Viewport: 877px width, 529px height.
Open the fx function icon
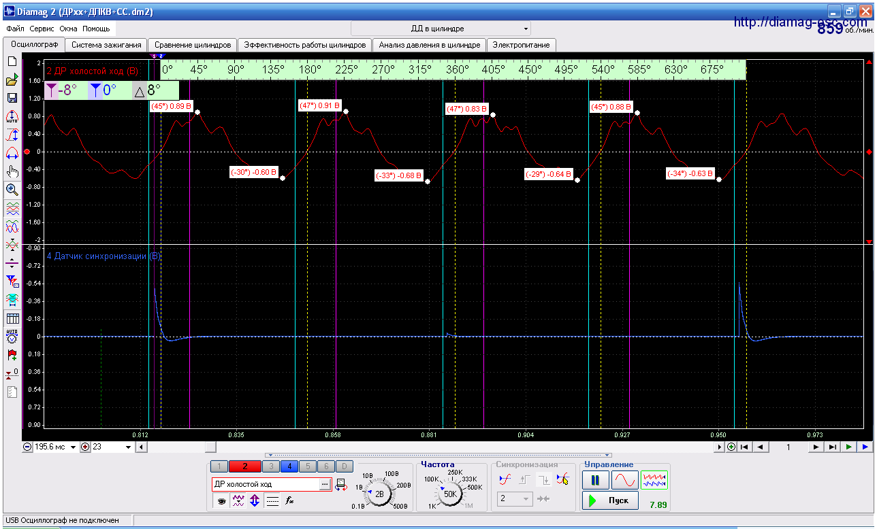point(289,501)
